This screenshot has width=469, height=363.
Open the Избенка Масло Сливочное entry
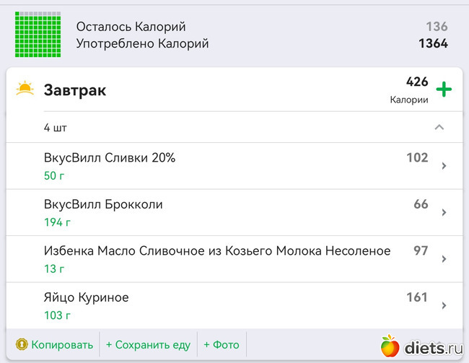(x=216, y=251)
